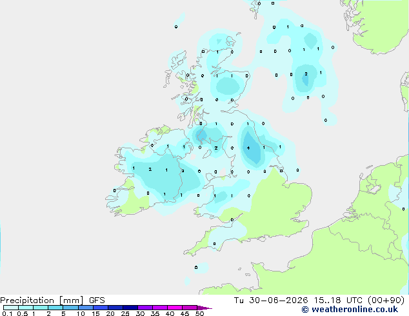
Task: Click the '50' legend scale label
Action: tap(199, 313)
